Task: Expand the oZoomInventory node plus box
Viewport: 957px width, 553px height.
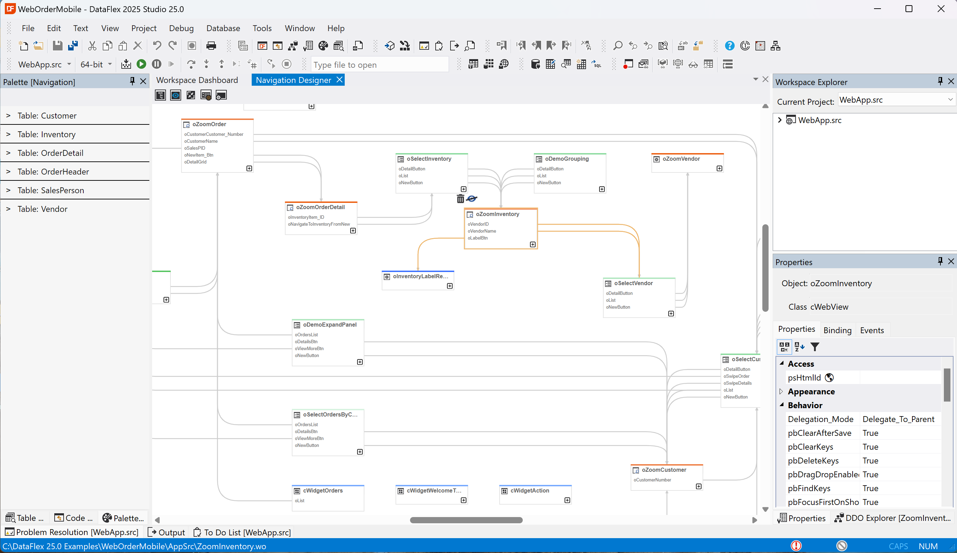Action: point(532,244)
